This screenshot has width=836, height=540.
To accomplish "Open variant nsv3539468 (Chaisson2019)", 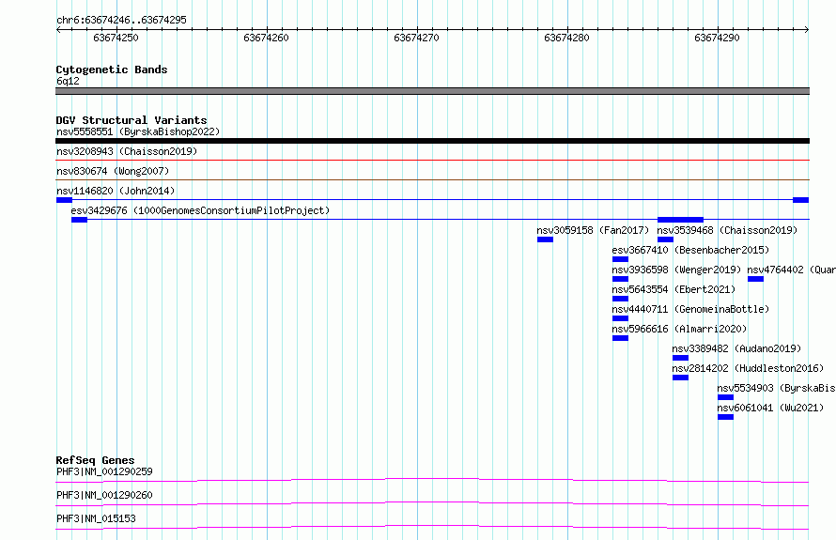I will coord(727,230).
